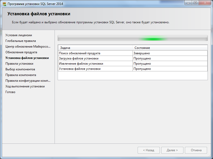Select the Загрузка файлов установки row
This screenshot has height=159, width=213.
click(133, 58)
